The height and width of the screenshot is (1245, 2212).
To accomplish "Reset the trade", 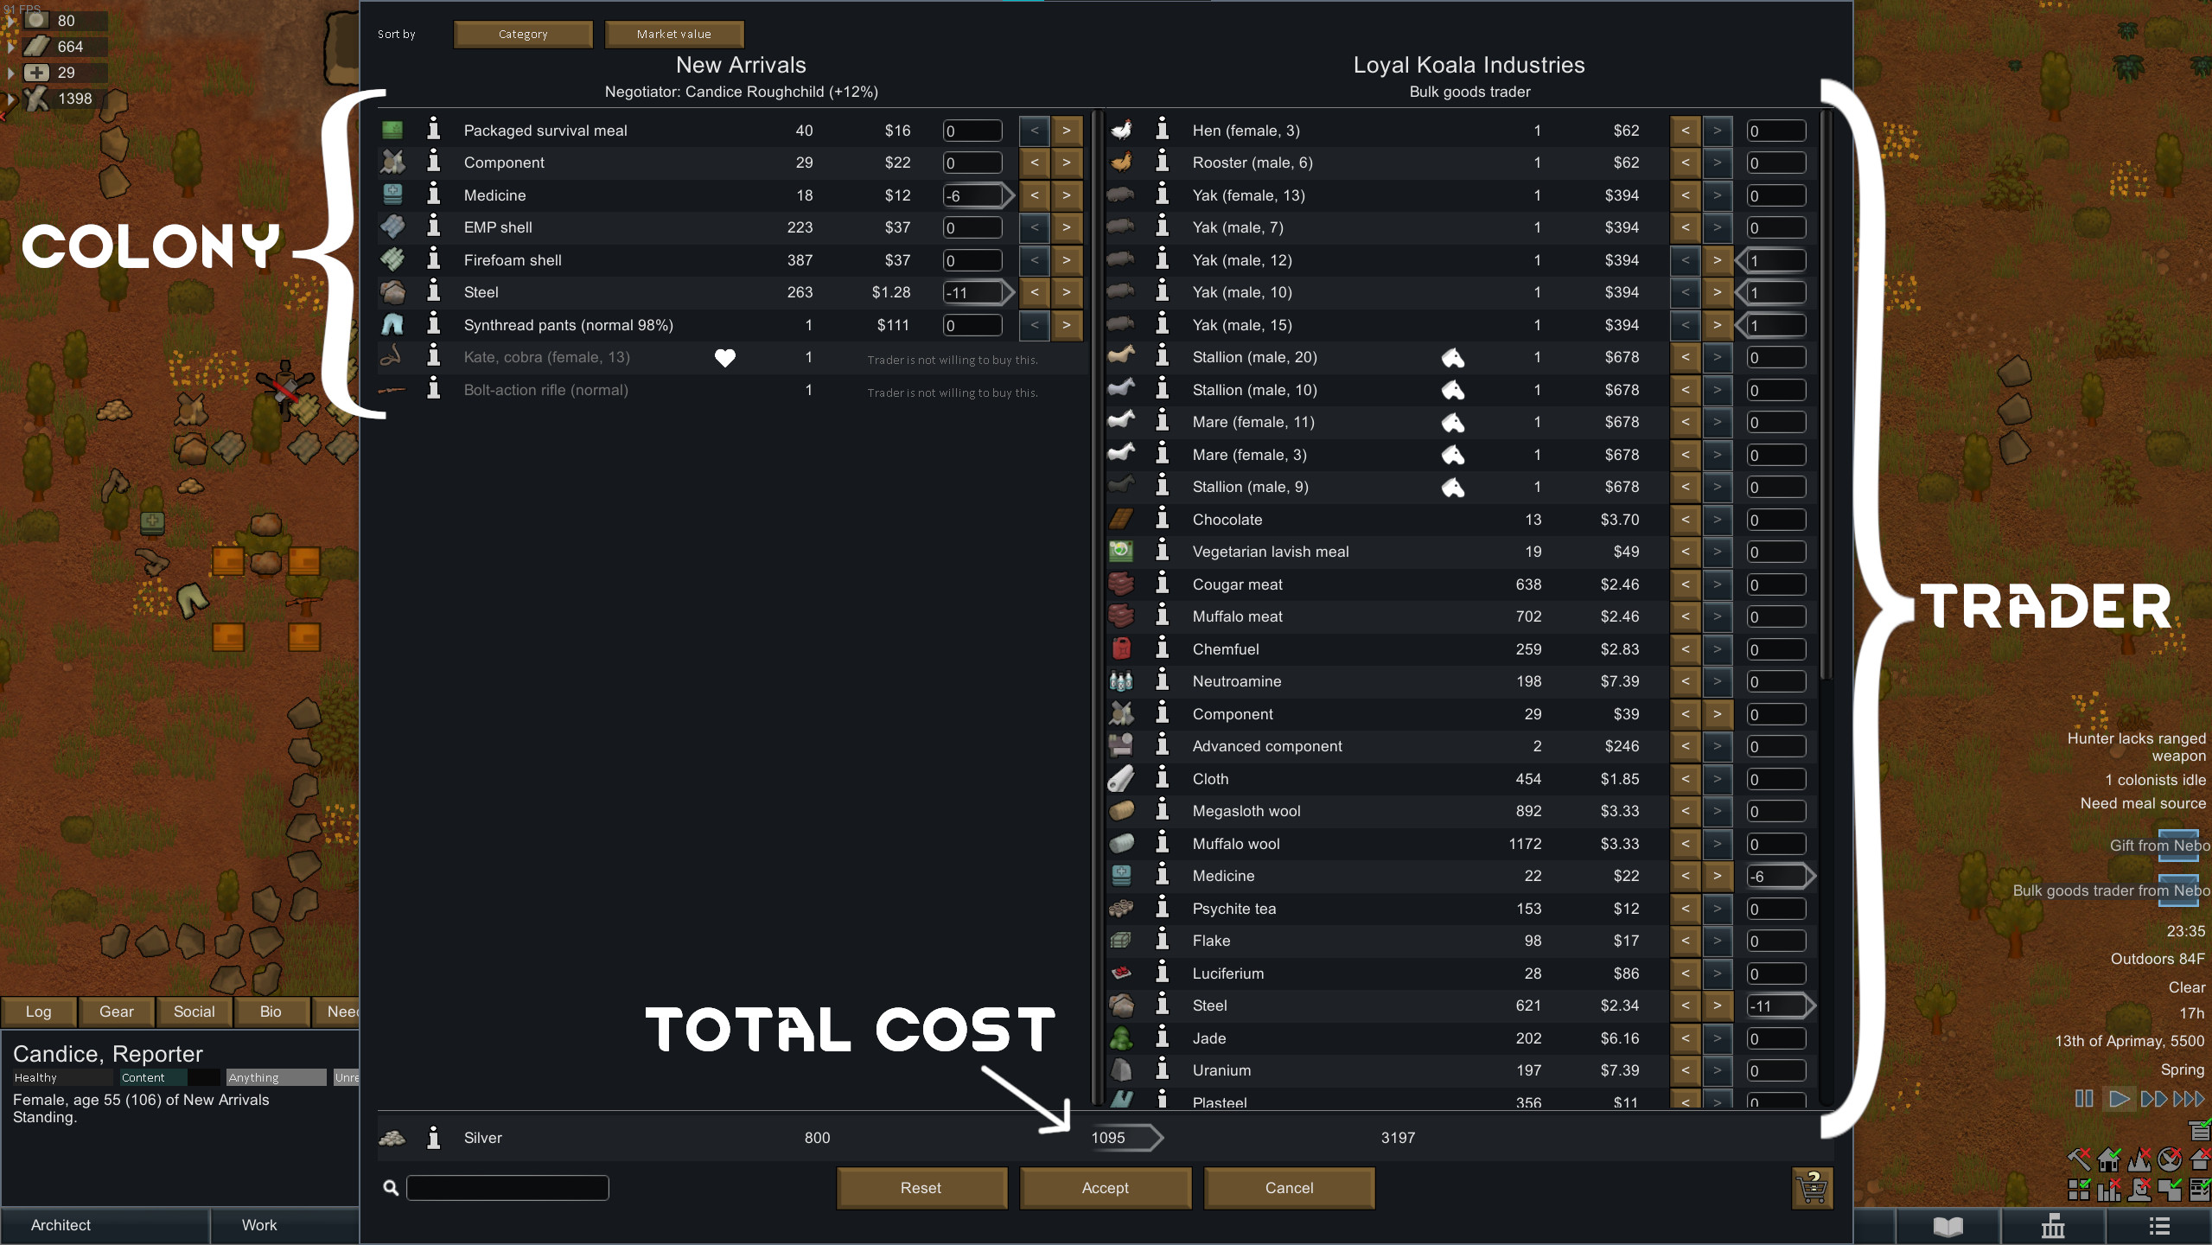I will click(x=921, y=1188).
